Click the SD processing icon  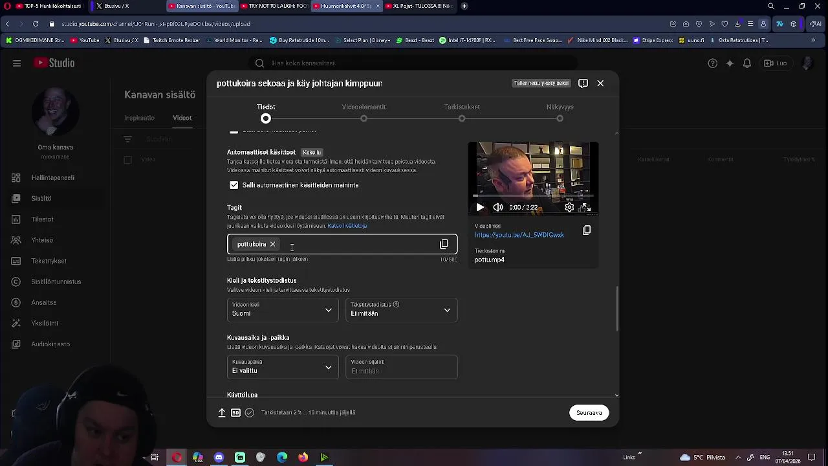(235, 412)
